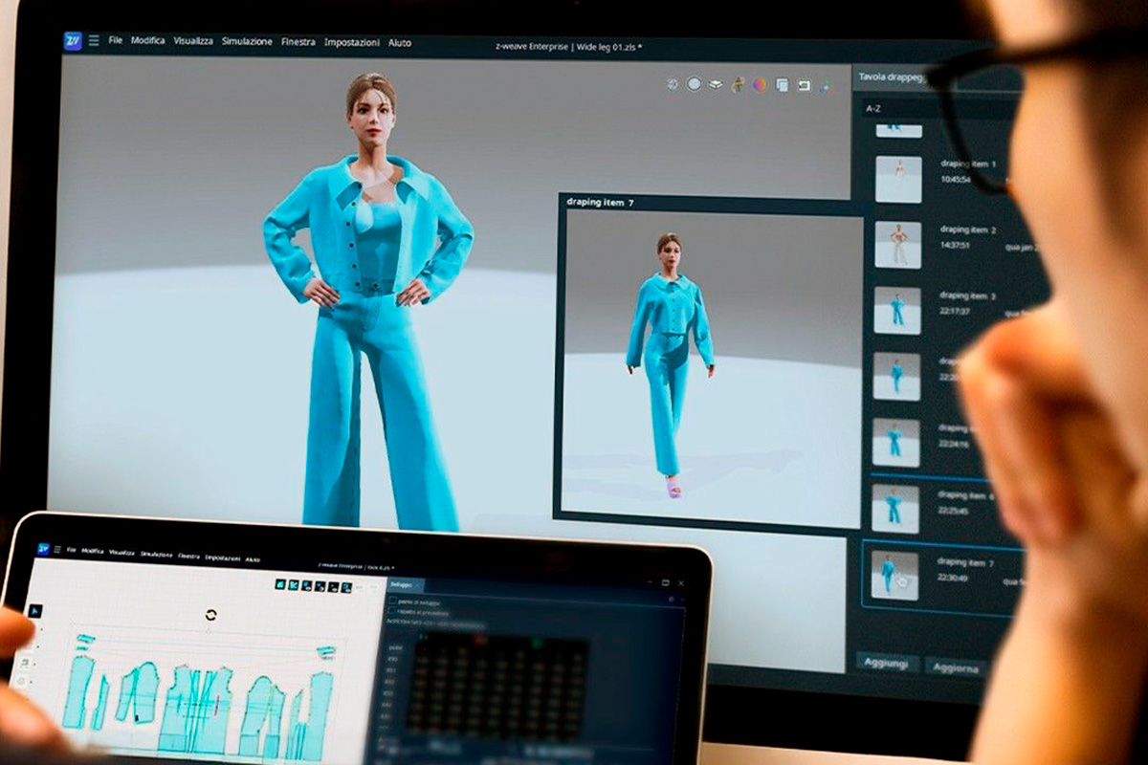
Task: Click the overlapping squares duplicate icon
Action: coord(782,85)
